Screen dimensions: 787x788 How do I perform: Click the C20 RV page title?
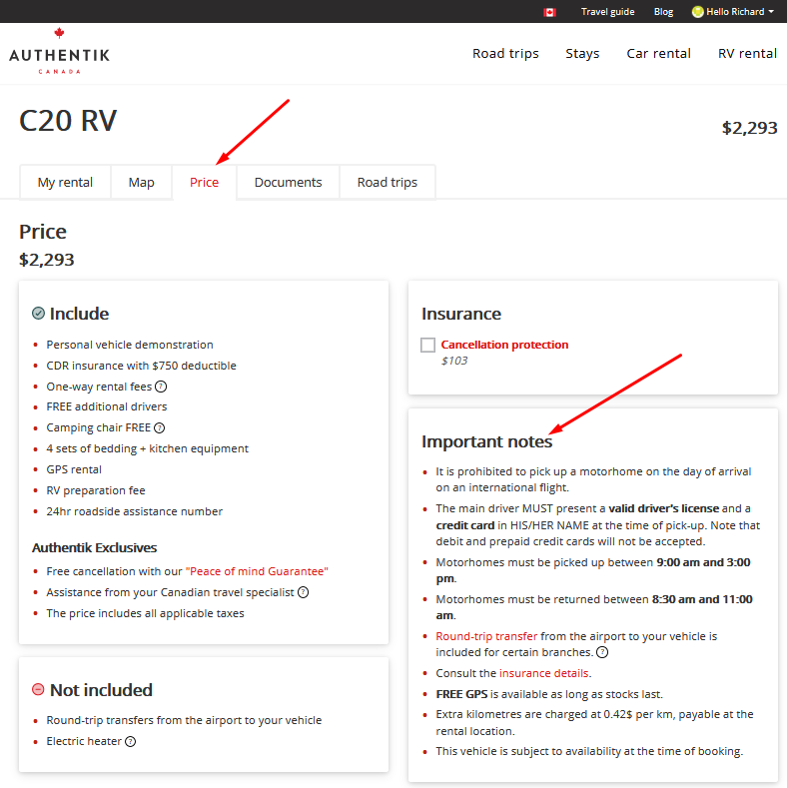(x=68, y=121)
